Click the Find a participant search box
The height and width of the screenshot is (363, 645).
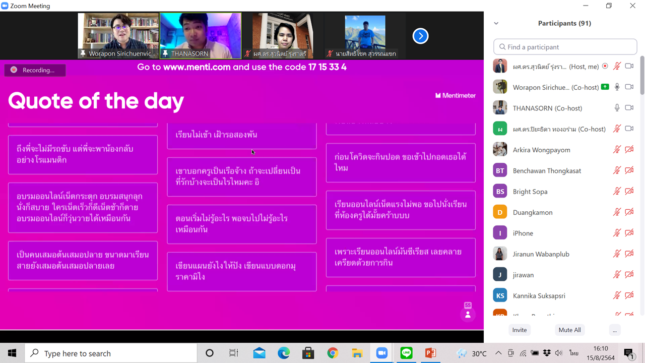pyautogui.click(x=565, y=47)
